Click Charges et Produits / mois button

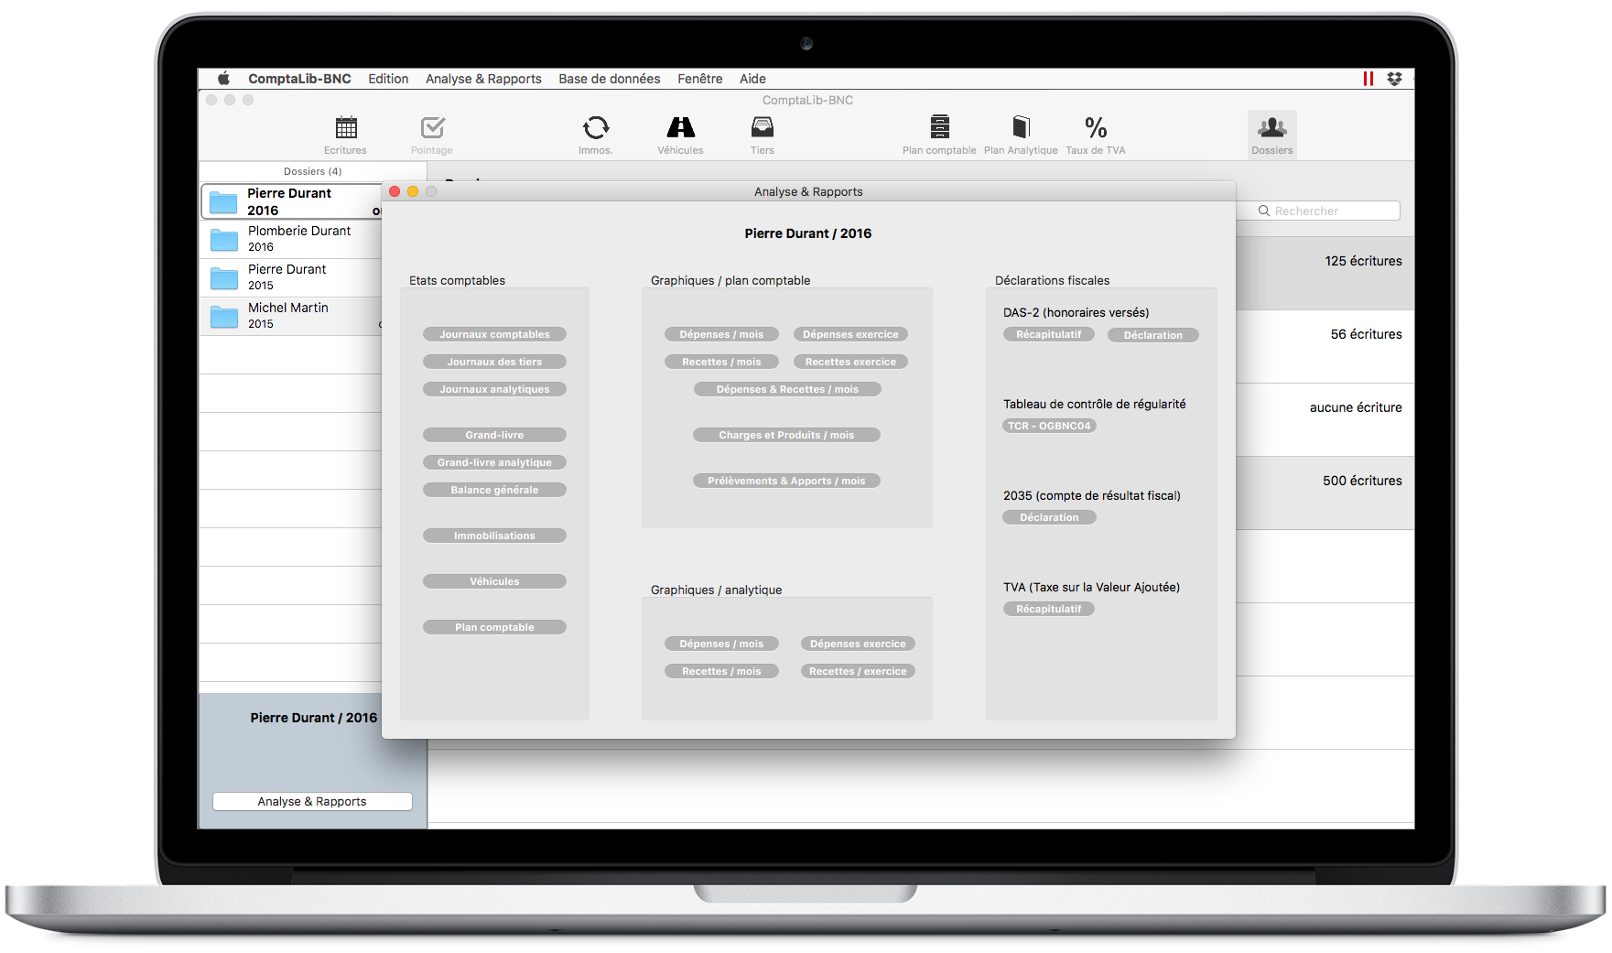click(786, 435)
